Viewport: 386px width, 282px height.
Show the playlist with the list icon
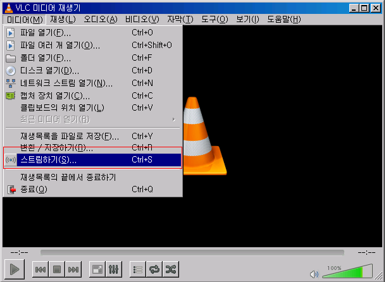point(138,269)
